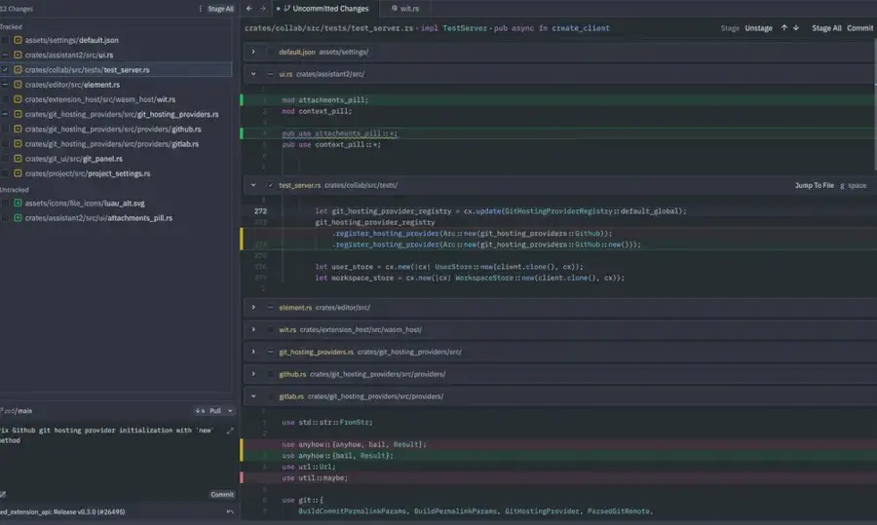Screen dimensions: 877x525
Task: Navigate forward with the right arrow icon
Action: pos(262,9)
